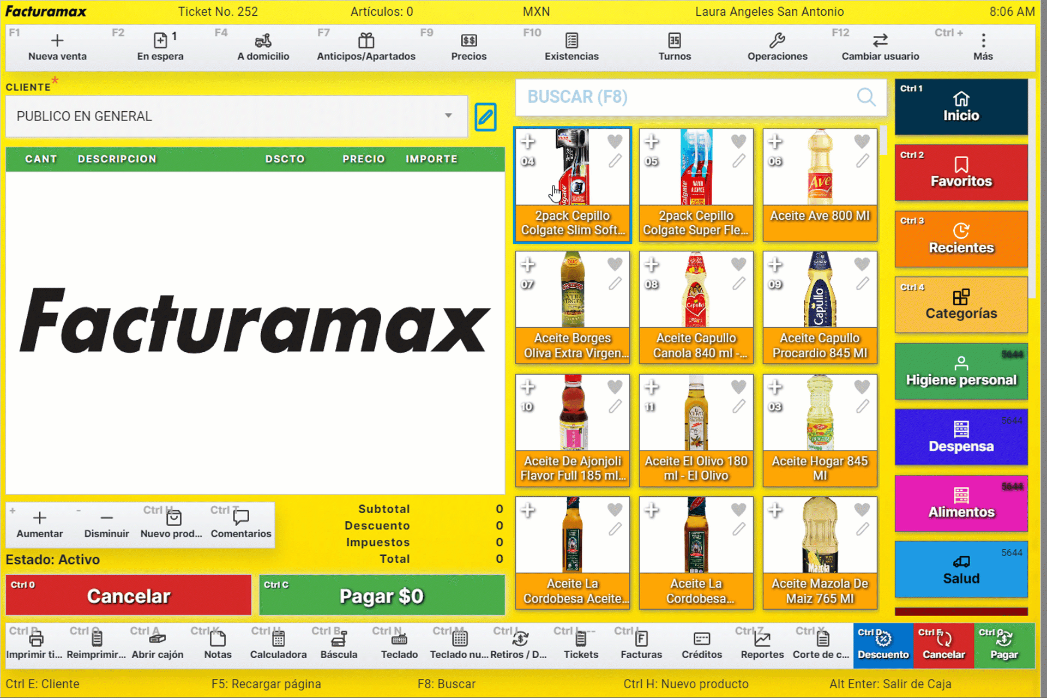Click Aumentar quantity plus button
The width and height of the screenshot is (1047, 698).
tap(39, 524)
